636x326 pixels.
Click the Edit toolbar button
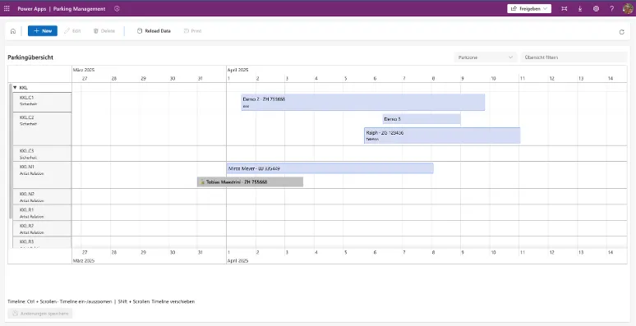coord(72,31)
